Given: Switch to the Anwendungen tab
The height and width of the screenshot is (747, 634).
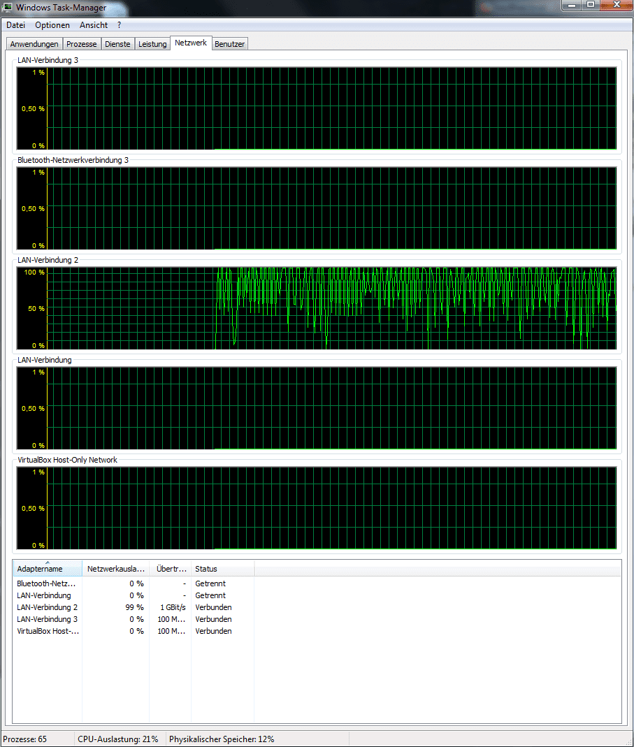Looking at the screenshot, I should coord(34,44).
